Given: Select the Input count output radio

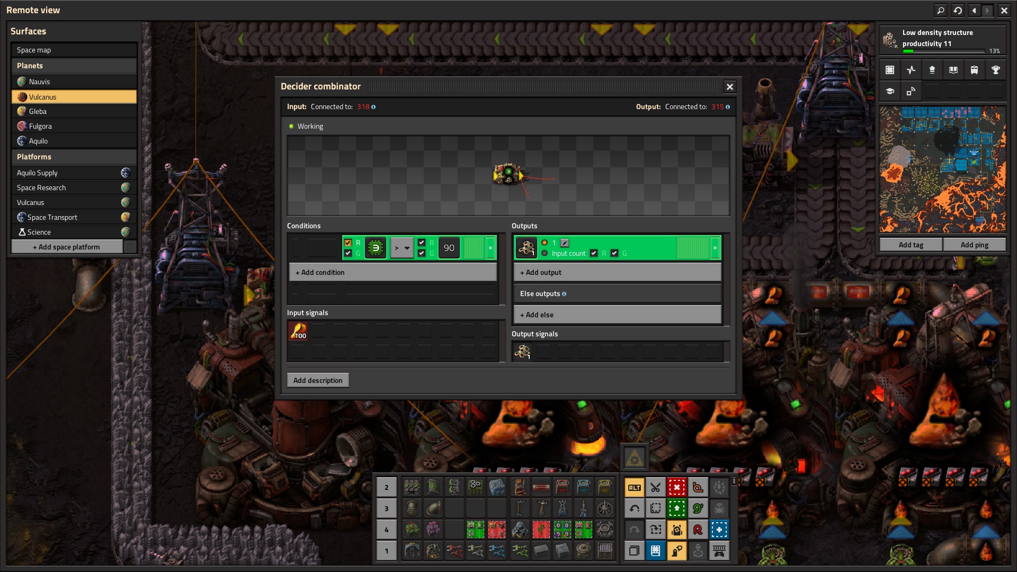Looking at the screenshot, I should click(545, 253).
